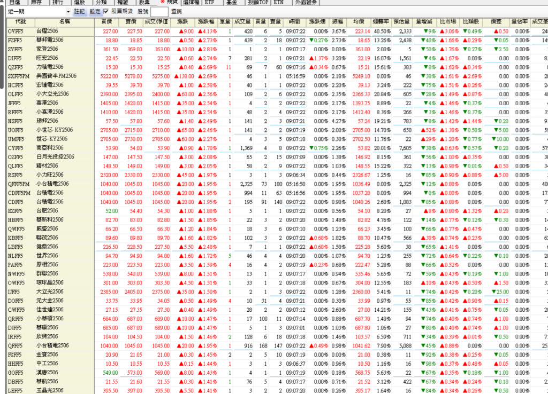Viewport: 548px width, 394px height.
Task: Select the 華新科2506 row name
Action: 50,219
